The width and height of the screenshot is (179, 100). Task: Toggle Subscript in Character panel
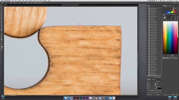[x=157, y=91]
